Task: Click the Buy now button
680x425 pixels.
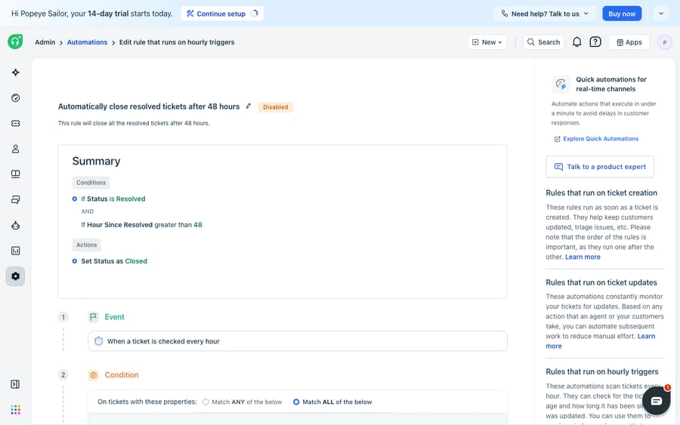Action: [622, 14]
